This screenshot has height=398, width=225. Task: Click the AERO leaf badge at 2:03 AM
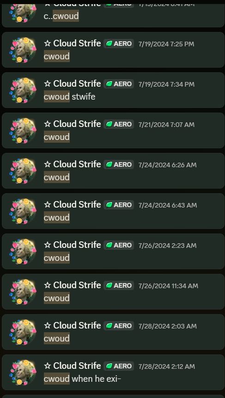[x=119, y=326]
